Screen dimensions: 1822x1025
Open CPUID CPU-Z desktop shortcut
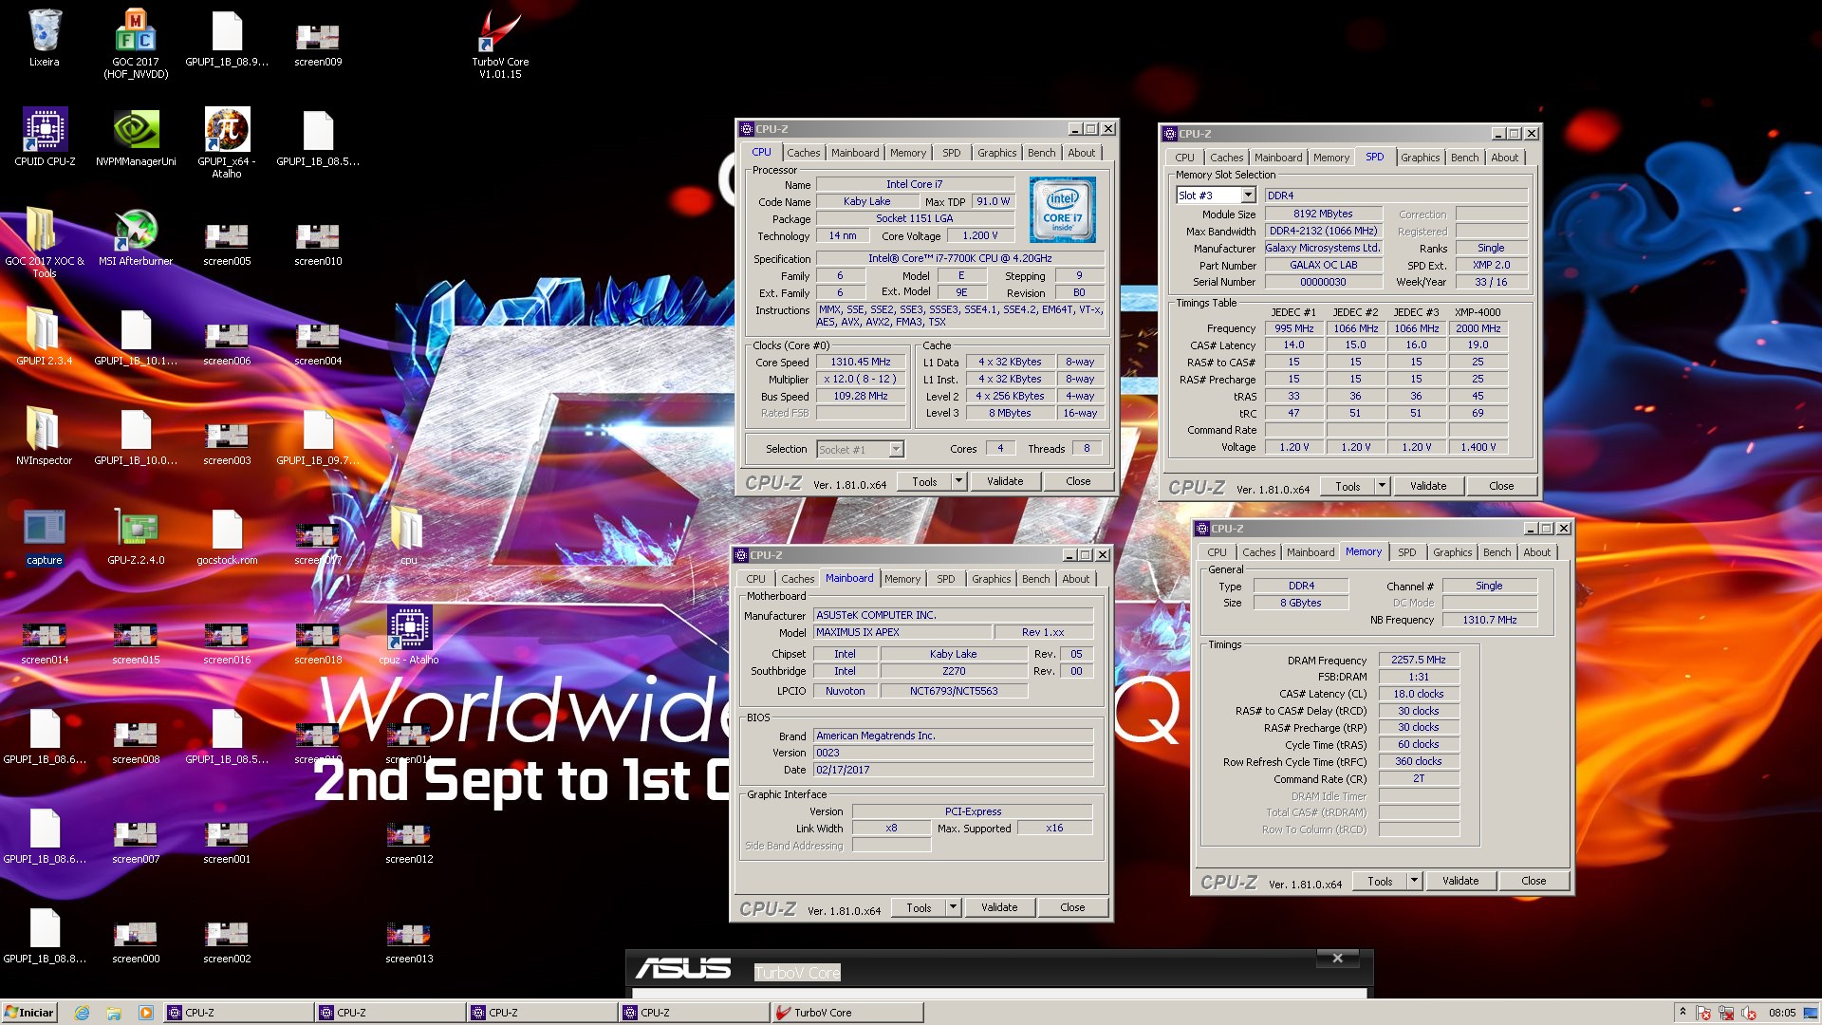click(x=45, y=138)
